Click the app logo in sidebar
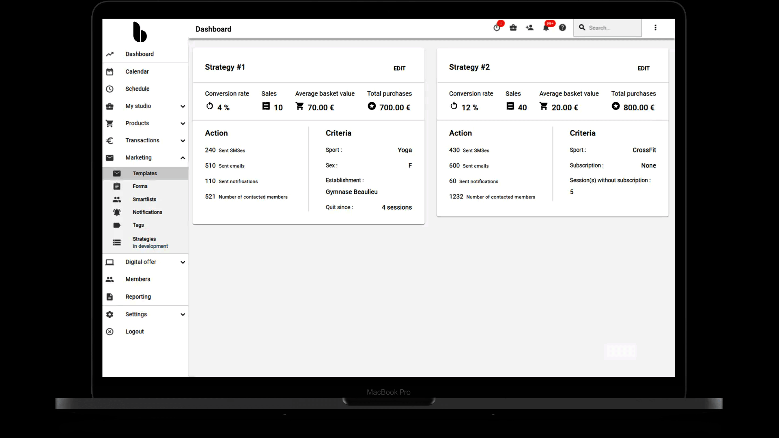779x438 pixels. tap(140, 32)
